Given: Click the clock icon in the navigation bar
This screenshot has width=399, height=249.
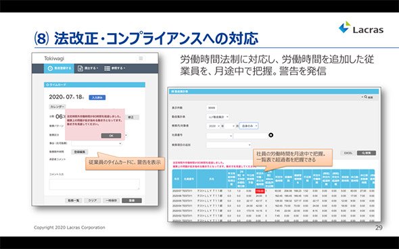Looking at the screenshot, I should click(x=51, y=68).
